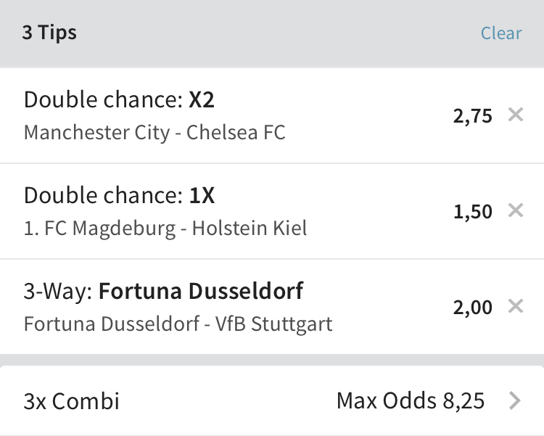Viewport: 544px width, 436px height.
Task: Click the 1,50 odds value
Action: 472,212
